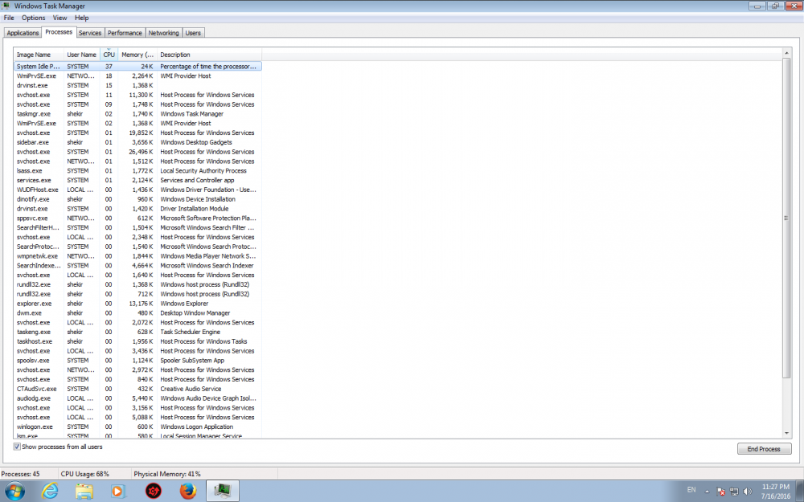
Task: Open the volume speaker tray icon
Action: [747, 492]
